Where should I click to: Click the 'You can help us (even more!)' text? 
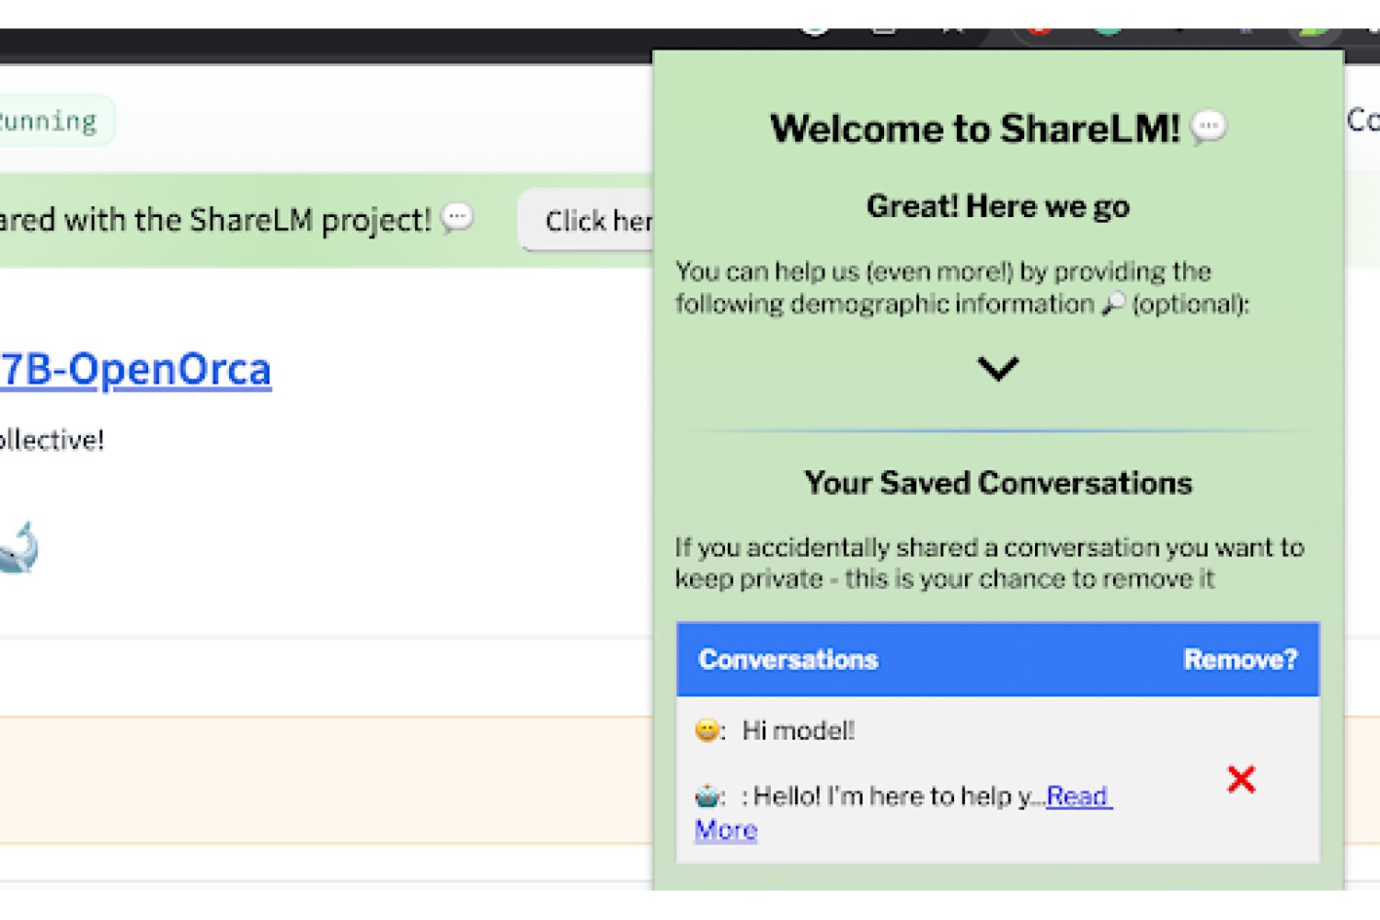[x=962, y=288]
